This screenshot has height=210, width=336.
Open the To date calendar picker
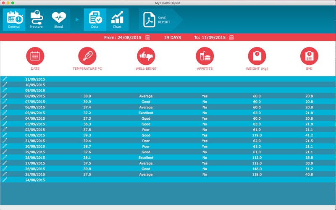tap(231, 37)
